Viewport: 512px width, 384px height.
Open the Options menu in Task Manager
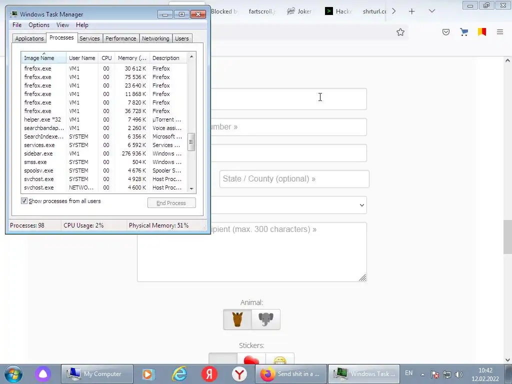pyautogui.click(x=39, y=25)
